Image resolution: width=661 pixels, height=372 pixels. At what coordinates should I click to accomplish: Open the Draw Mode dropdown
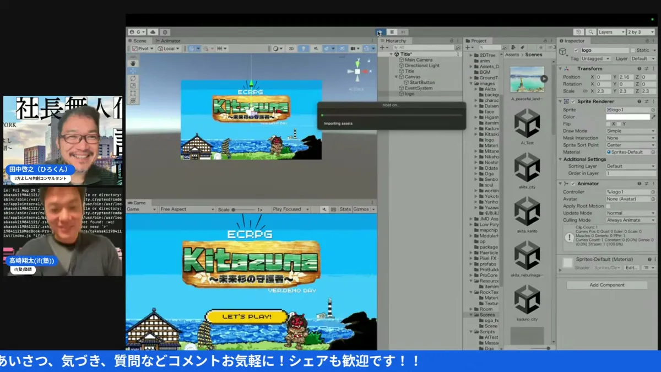click(631, 131)
